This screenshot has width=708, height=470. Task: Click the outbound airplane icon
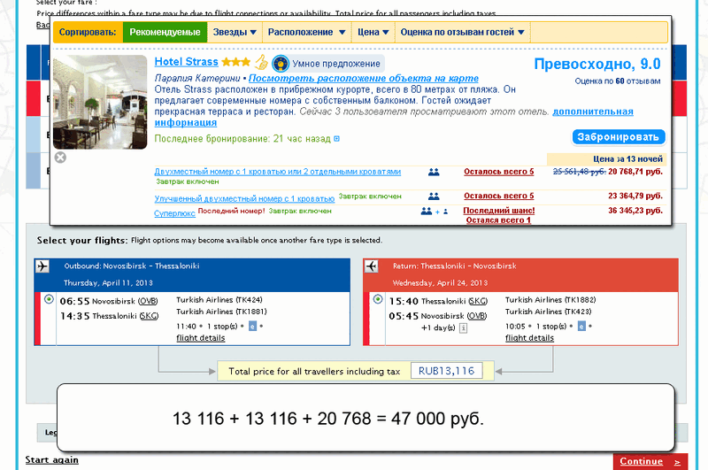(x=42, y=266)
